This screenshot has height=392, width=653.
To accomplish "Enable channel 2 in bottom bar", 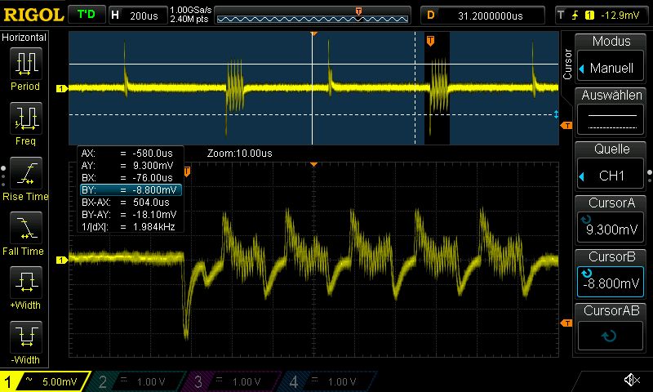I will point(139,381).
